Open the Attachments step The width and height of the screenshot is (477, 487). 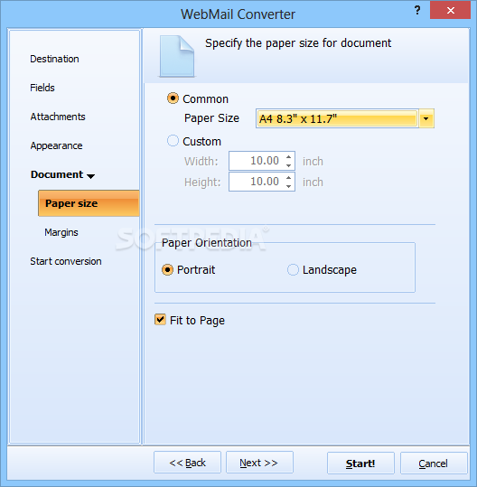click(x=58, y=117)
